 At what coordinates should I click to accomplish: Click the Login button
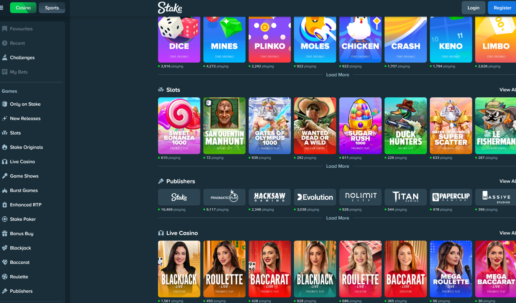coord(473,7)
